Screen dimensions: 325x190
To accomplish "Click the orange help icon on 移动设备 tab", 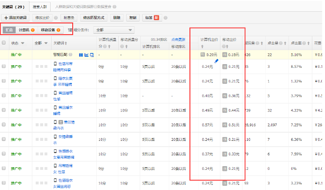I will (59, 30).
